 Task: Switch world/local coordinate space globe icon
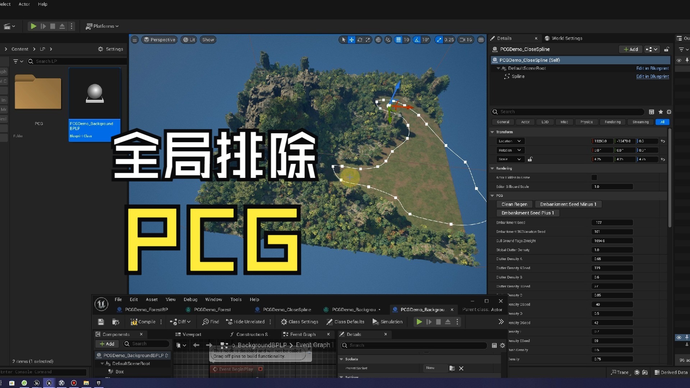(x=378, y=40)
